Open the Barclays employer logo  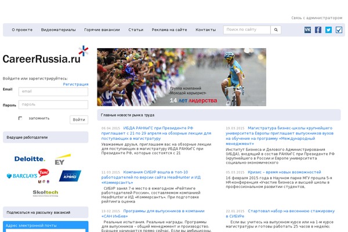(x=22, y=176)
